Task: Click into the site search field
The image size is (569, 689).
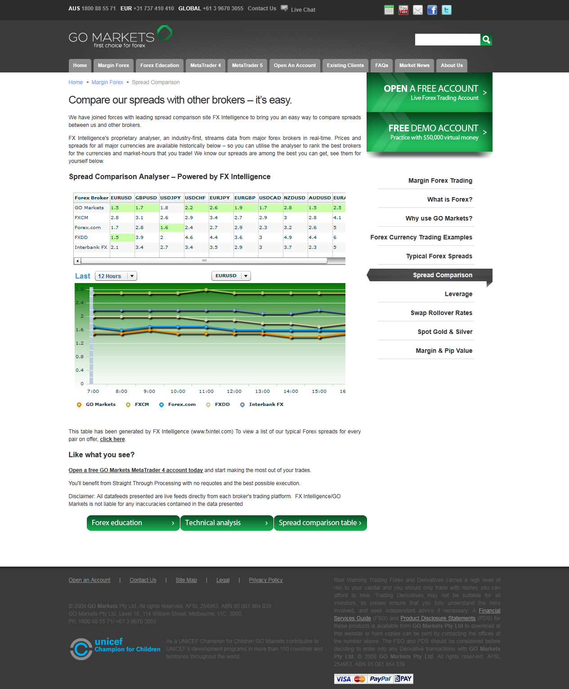Action: (448, 40)
